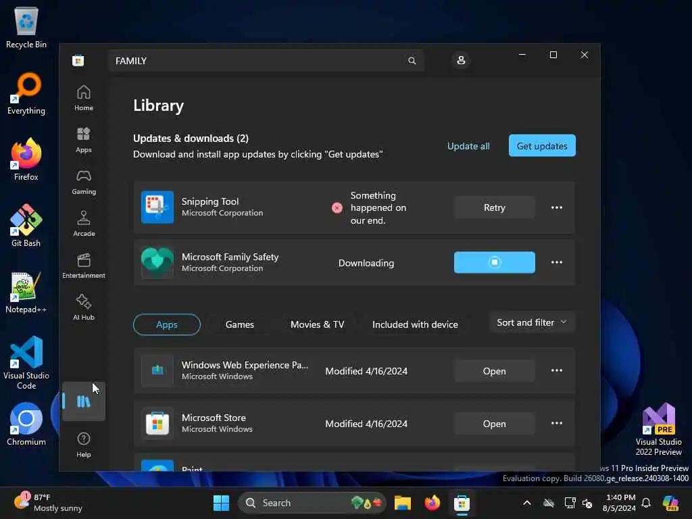Click the taskbar Search box
Screen dimensions: 692x519
coord(312,503)
